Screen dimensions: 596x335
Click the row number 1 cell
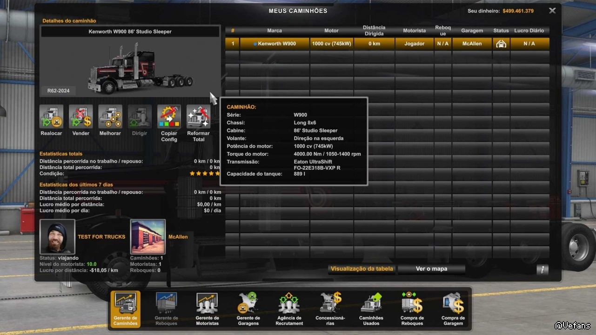[233, 44]
